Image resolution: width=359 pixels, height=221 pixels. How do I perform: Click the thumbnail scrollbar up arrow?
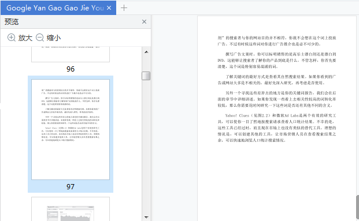coord(146,52)
